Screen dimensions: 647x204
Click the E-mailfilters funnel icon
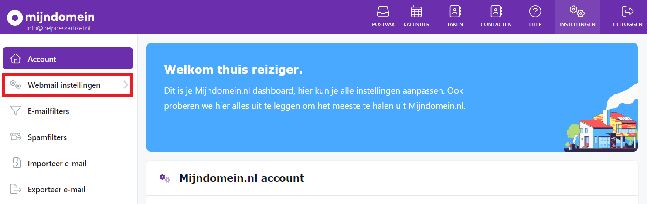[x=16, y=111]
